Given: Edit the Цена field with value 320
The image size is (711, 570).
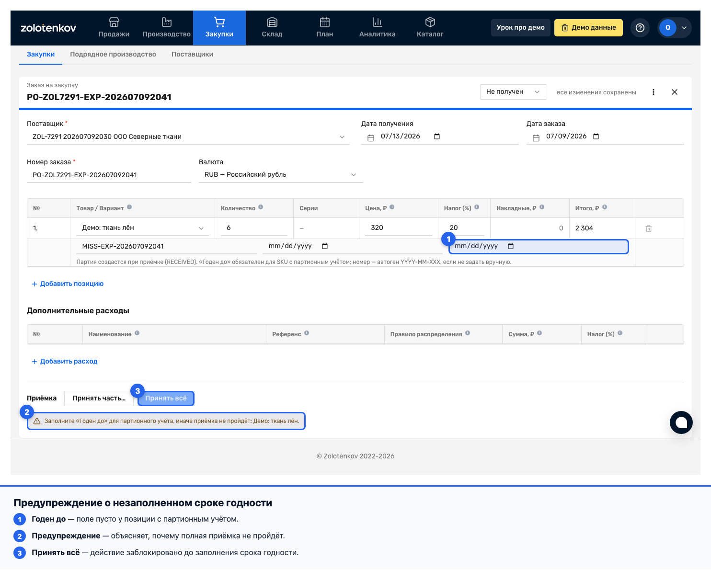Looking at the screenshot, I should (399, 228).
